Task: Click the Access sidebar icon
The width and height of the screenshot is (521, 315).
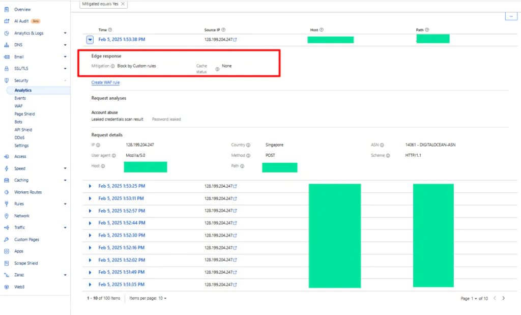Action: coord(6,157)
